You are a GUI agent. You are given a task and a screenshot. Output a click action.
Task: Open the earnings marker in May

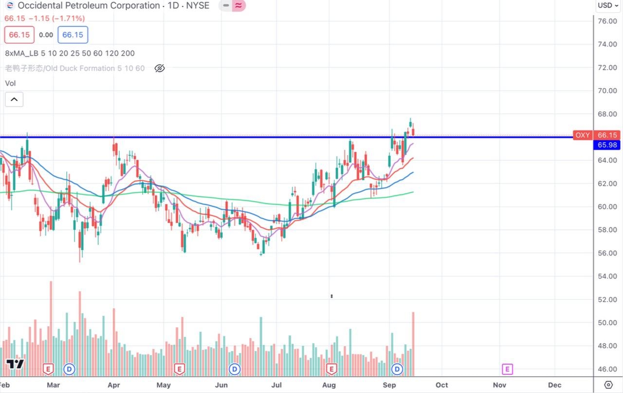coord(179,369)
